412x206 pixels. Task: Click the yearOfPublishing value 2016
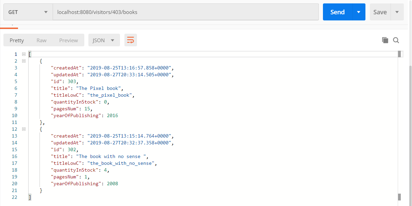click(113, 115)
